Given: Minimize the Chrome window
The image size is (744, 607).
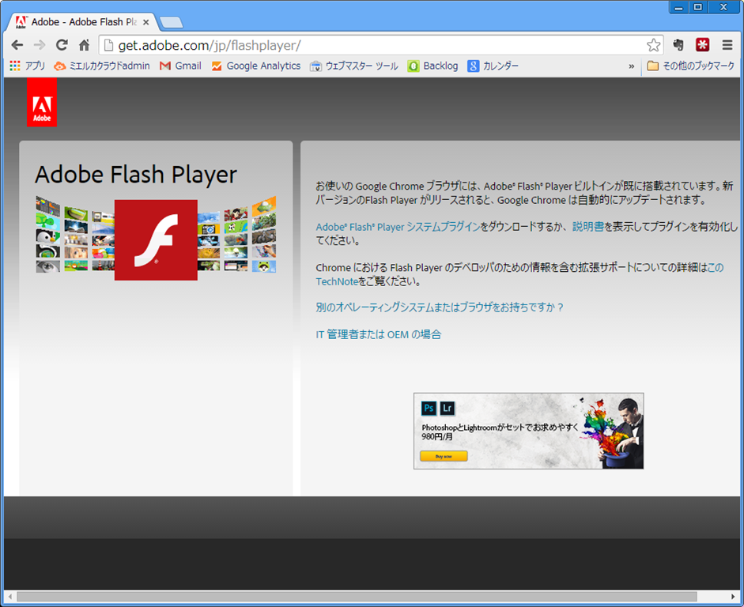Looking at the screenshot, I should tap(679, 7).
